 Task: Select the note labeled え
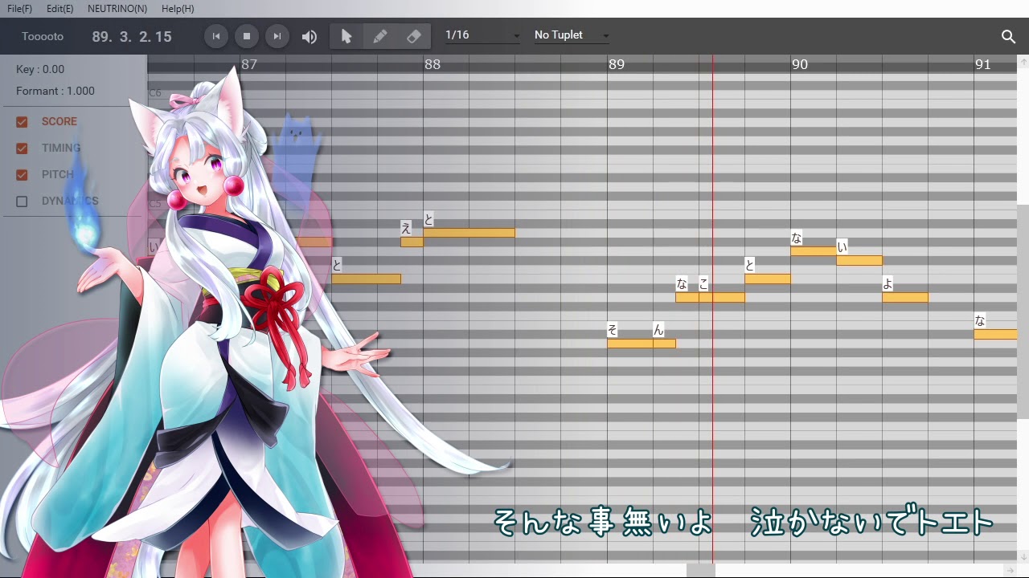pos(412,242)
